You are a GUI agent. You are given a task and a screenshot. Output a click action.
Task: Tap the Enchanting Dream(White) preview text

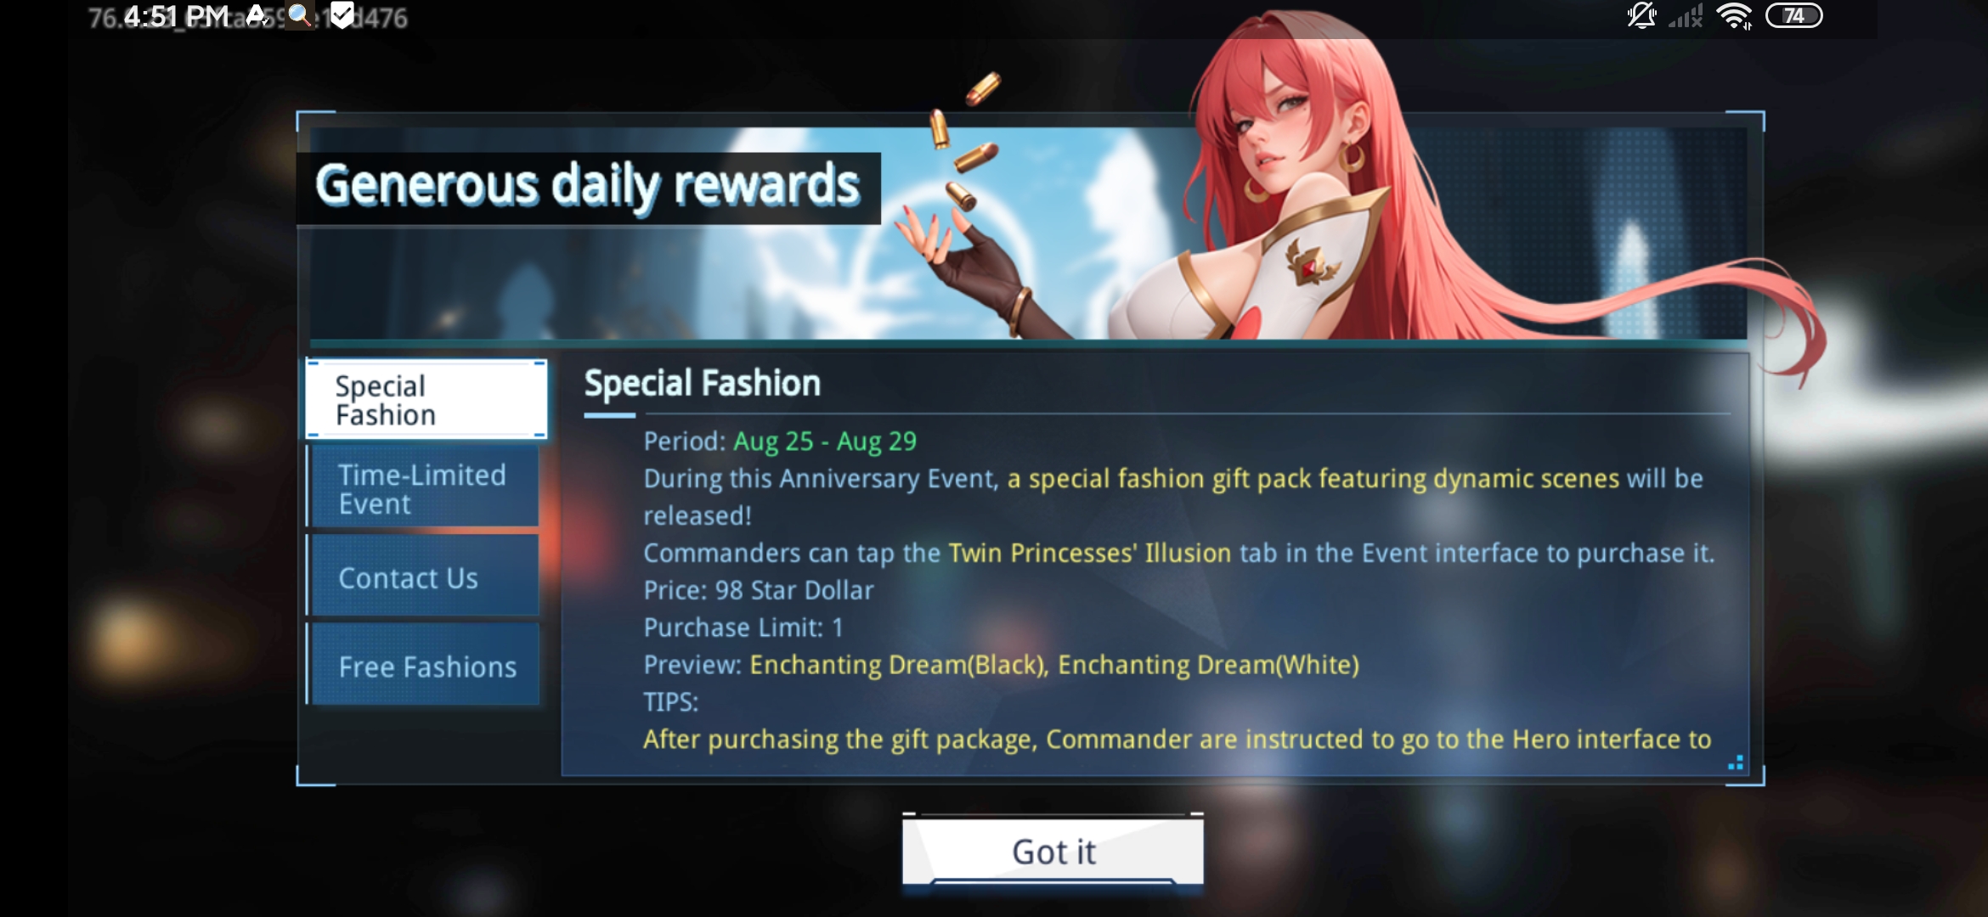1208,665
